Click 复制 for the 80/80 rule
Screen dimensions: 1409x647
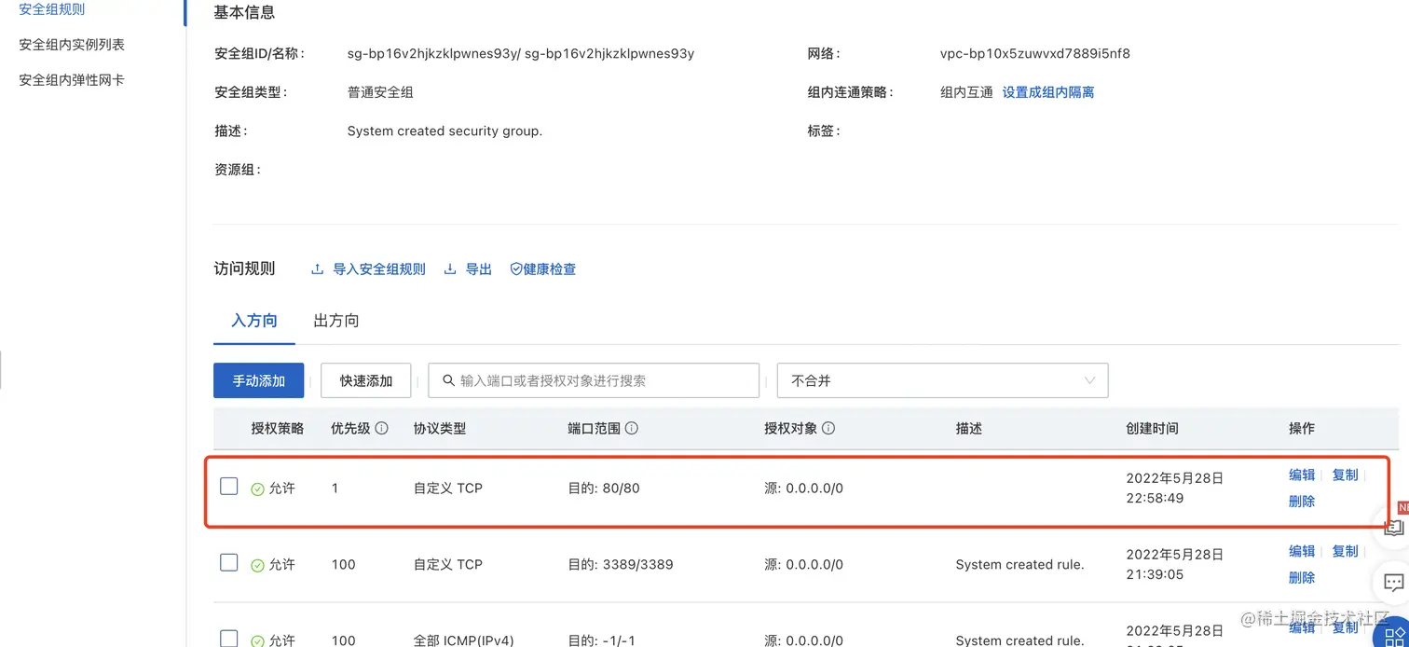[x=1345, y=475]
